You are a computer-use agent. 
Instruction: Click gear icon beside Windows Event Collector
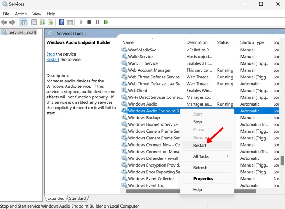tap(124, 178)
